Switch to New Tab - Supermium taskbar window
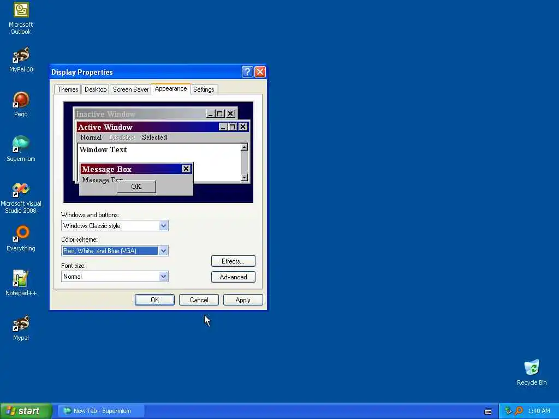 (101, 411)
